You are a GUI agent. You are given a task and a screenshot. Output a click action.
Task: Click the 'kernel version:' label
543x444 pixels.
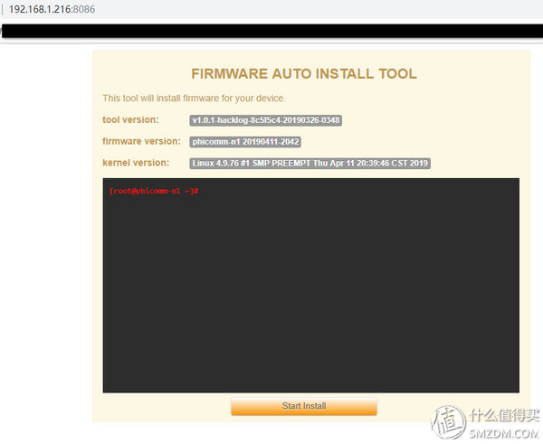point(136,163)
